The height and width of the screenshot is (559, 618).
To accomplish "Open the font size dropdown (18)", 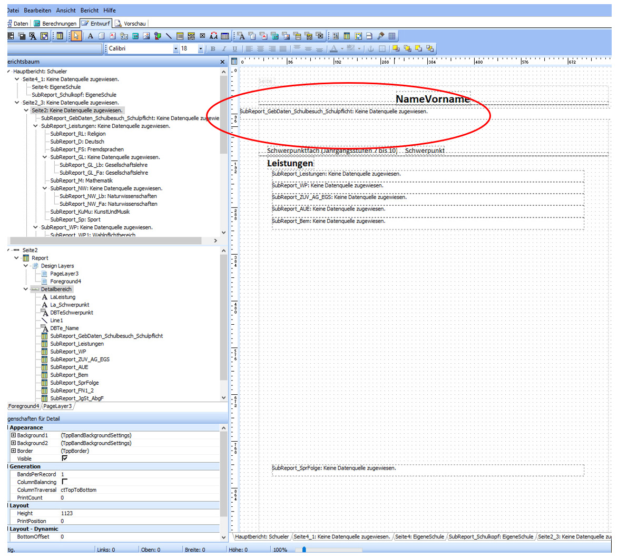I will pos(201,49).
